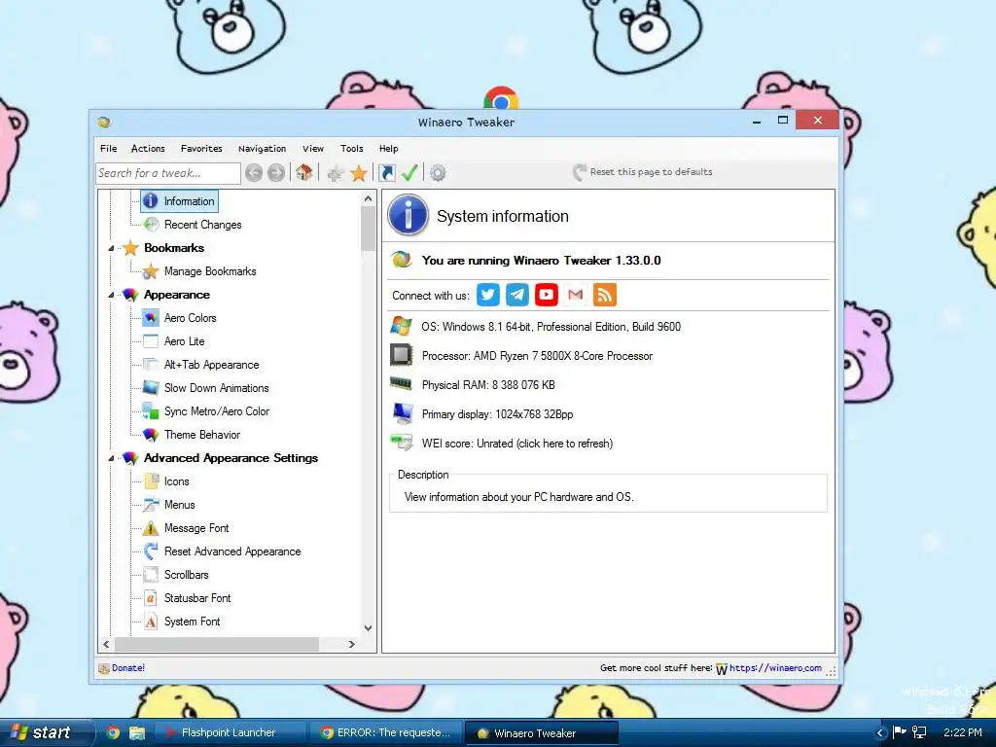Click the Back navigation arrow in toolbar
996x747 pixels.
(254, 173)
